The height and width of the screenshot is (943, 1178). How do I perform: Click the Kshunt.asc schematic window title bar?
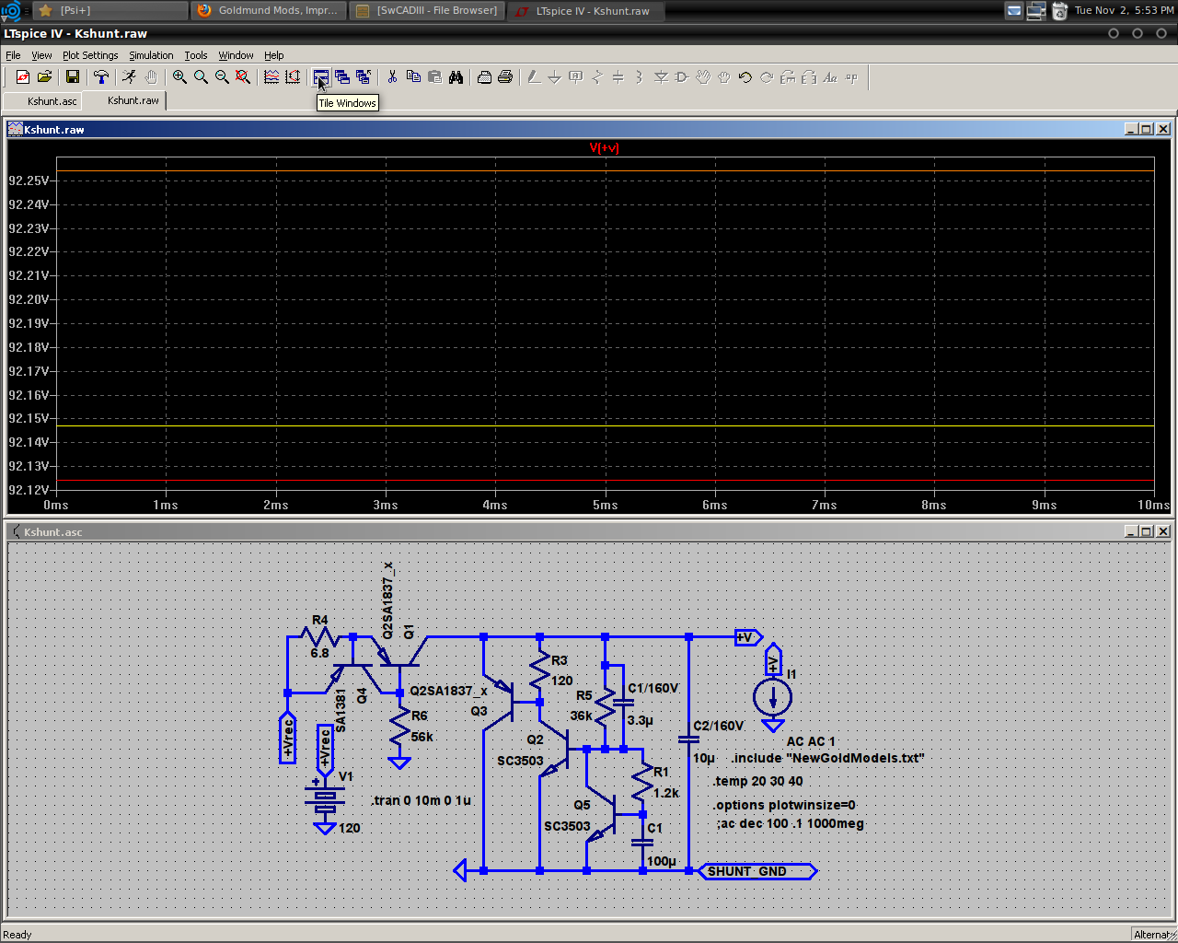[x=589, y=531]
